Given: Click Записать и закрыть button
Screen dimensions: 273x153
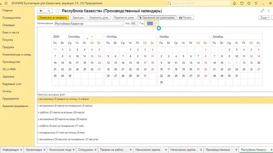Looking at the screenshot, I should pyautogui.click(x=53, y=17).
